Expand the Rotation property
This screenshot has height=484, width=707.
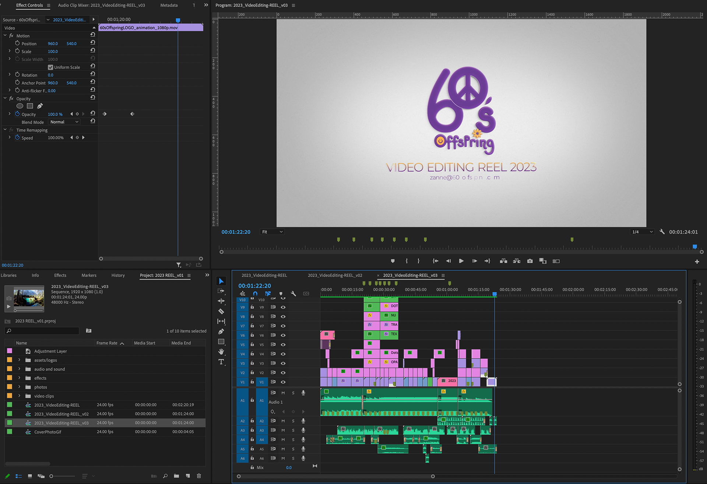[x=10, y=75]
